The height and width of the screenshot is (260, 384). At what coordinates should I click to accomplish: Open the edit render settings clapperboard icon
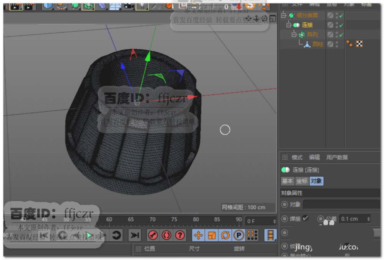pyautogui.click(x=29, y=7)
